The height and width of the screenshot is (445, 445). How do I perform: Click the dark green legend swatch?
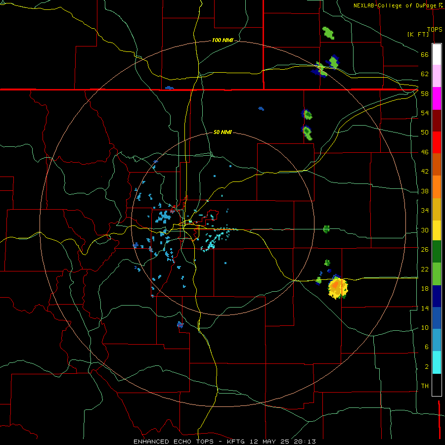[x=437, y=252]
